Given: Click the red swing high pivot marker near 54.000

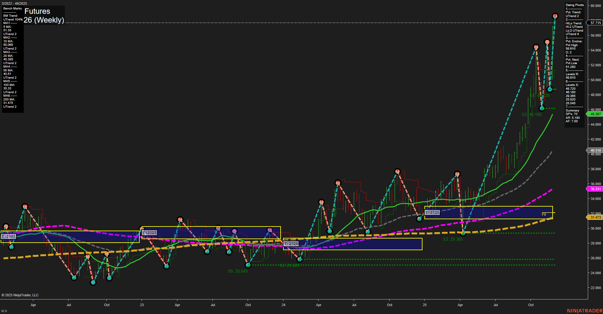Looking at the screenshot, I should 536,47.
